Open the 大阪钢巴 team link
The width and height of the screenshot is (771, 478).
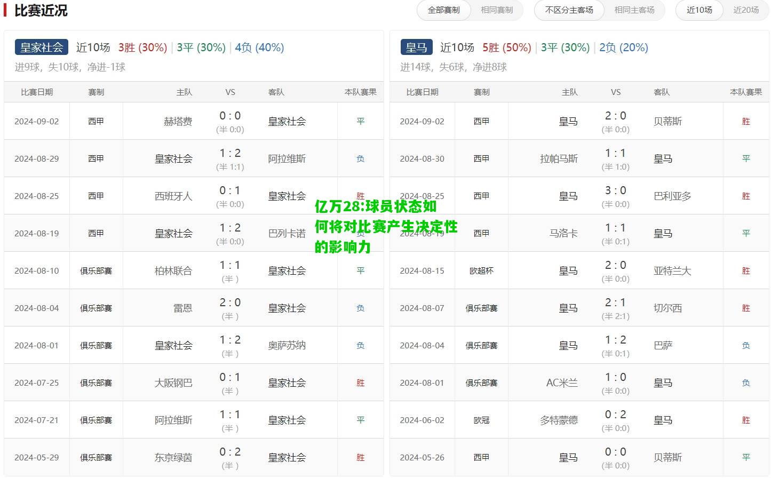[x=173, y=383]
